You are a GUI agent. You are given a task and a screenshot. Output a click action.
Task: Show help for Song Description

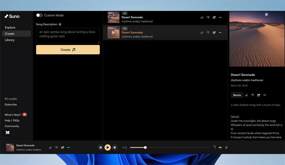click(x=60, y=24)
